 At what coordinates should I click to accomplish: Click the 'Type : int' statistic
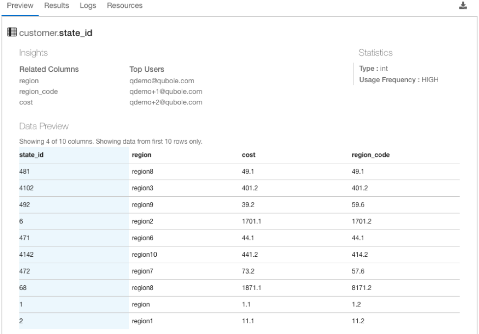click(373, 68)
